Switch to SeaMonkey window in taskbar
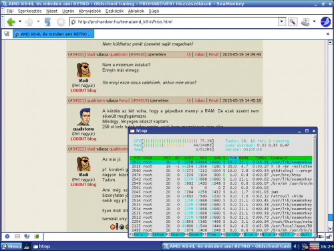334x251 pixels. coord(226,246)
